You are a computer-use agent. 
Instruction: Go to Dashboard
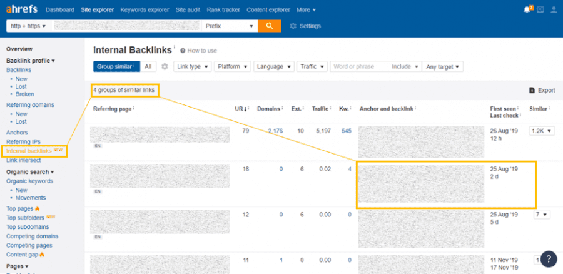pos(60,9)
